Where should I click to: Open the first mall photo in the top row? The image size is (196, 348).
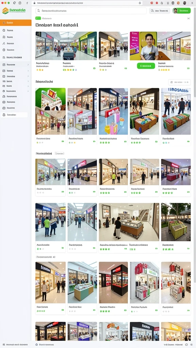click(66, 46)
